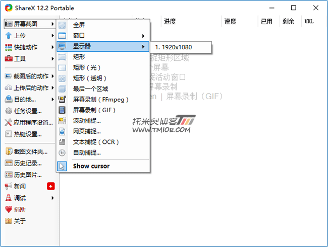Expand the 快捷动作 submenu arrow
This screenshot has height=247, width=328.
tap(52, 47)
